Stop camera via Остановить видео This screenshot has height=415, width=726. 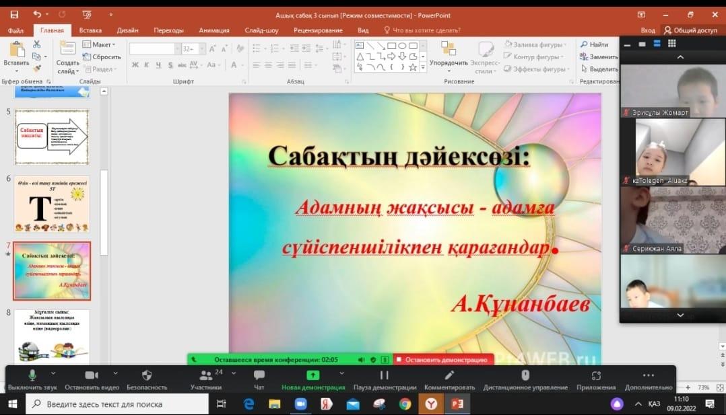point(92,380)
